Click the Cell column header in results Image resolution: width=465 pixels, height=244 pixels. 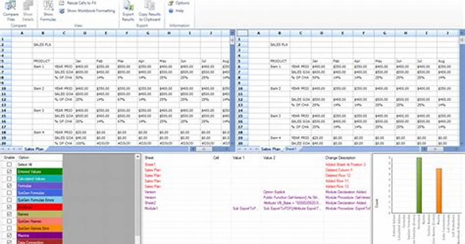click(x=216, y=158)
